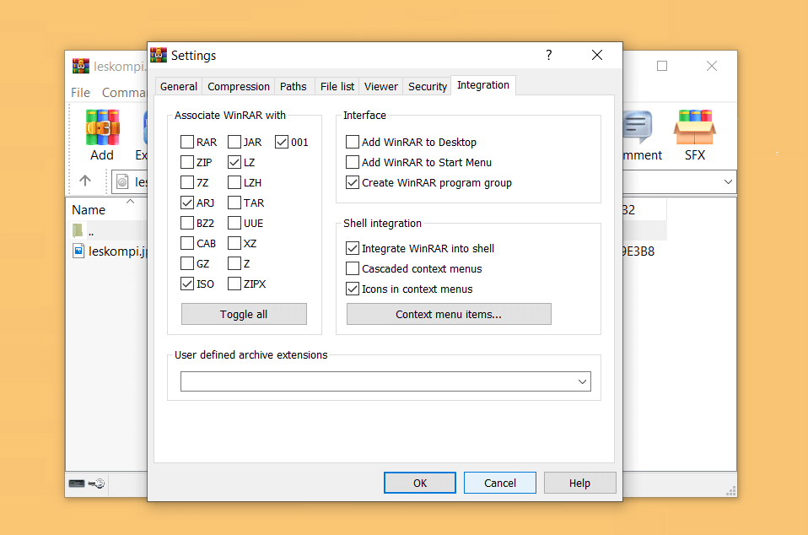Click the question mark help icon in Settings
Screen dimensions: 808x535
pos(549,55)
